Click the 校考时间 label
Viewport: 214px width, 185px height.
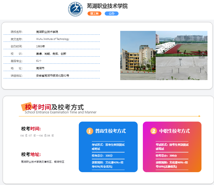click(x=31, y=129)
